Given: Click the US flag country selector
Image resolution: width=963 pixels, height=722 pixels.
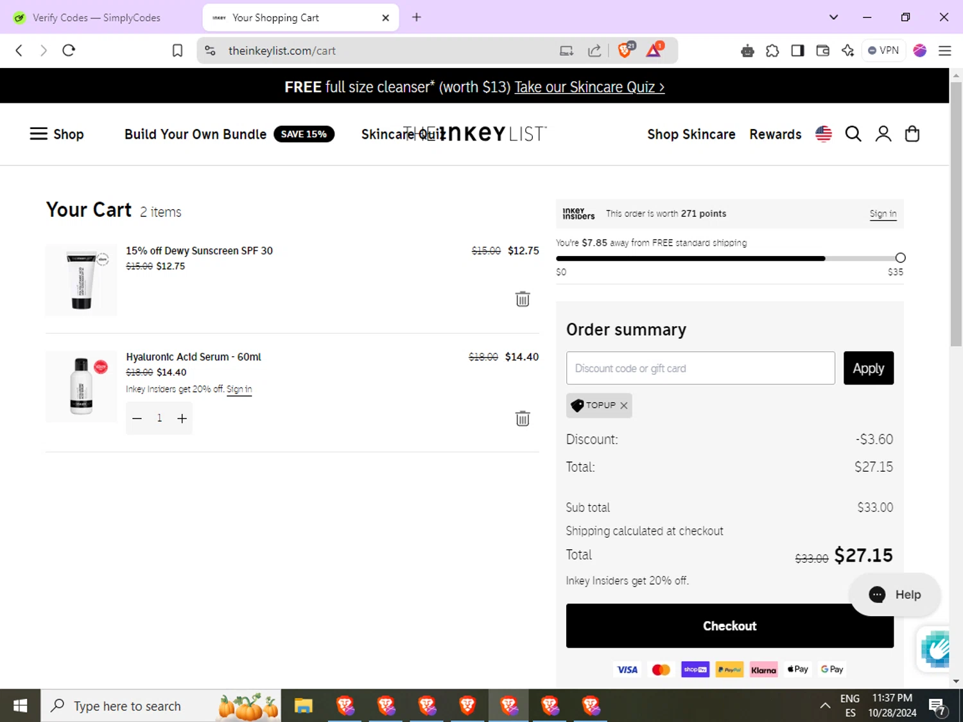Looking at the screenshot, I should (823, 133).
